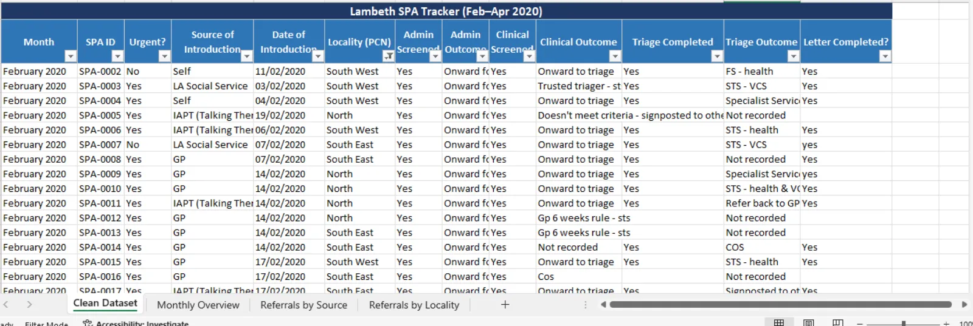This screenshot has height=326, width=973.
Task: Open Admin Outcome filter dropdown
Action: click(x=482, y=56)
